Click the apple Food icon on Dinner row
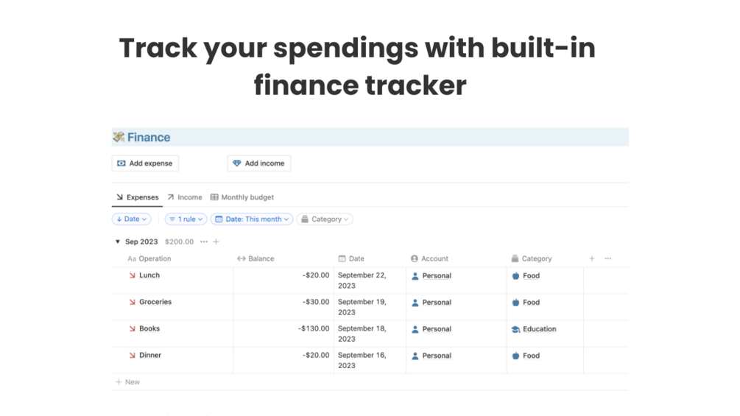 point(515,356)
